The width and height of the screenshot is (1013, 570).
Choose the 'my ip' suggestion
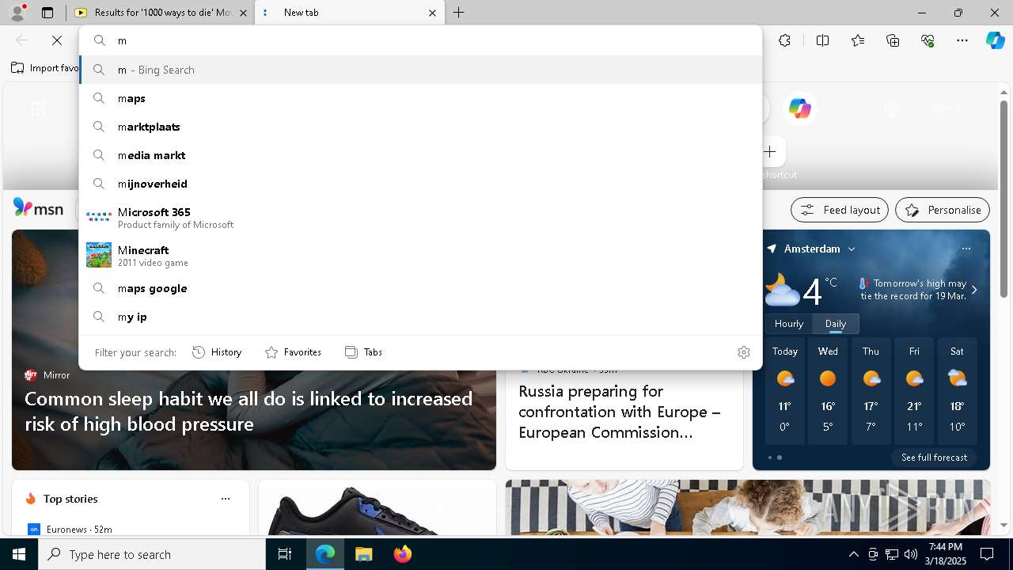[x=421, y=317]
